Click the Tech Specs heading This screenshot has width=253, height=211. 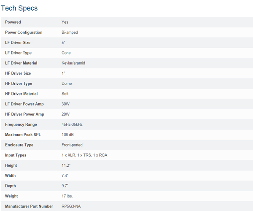coord(19,8)
